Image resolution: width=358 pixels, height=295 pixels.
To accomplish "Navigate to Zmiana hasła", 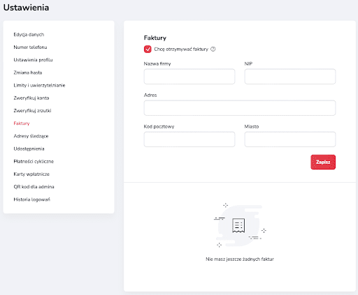I will coord(28,73).
